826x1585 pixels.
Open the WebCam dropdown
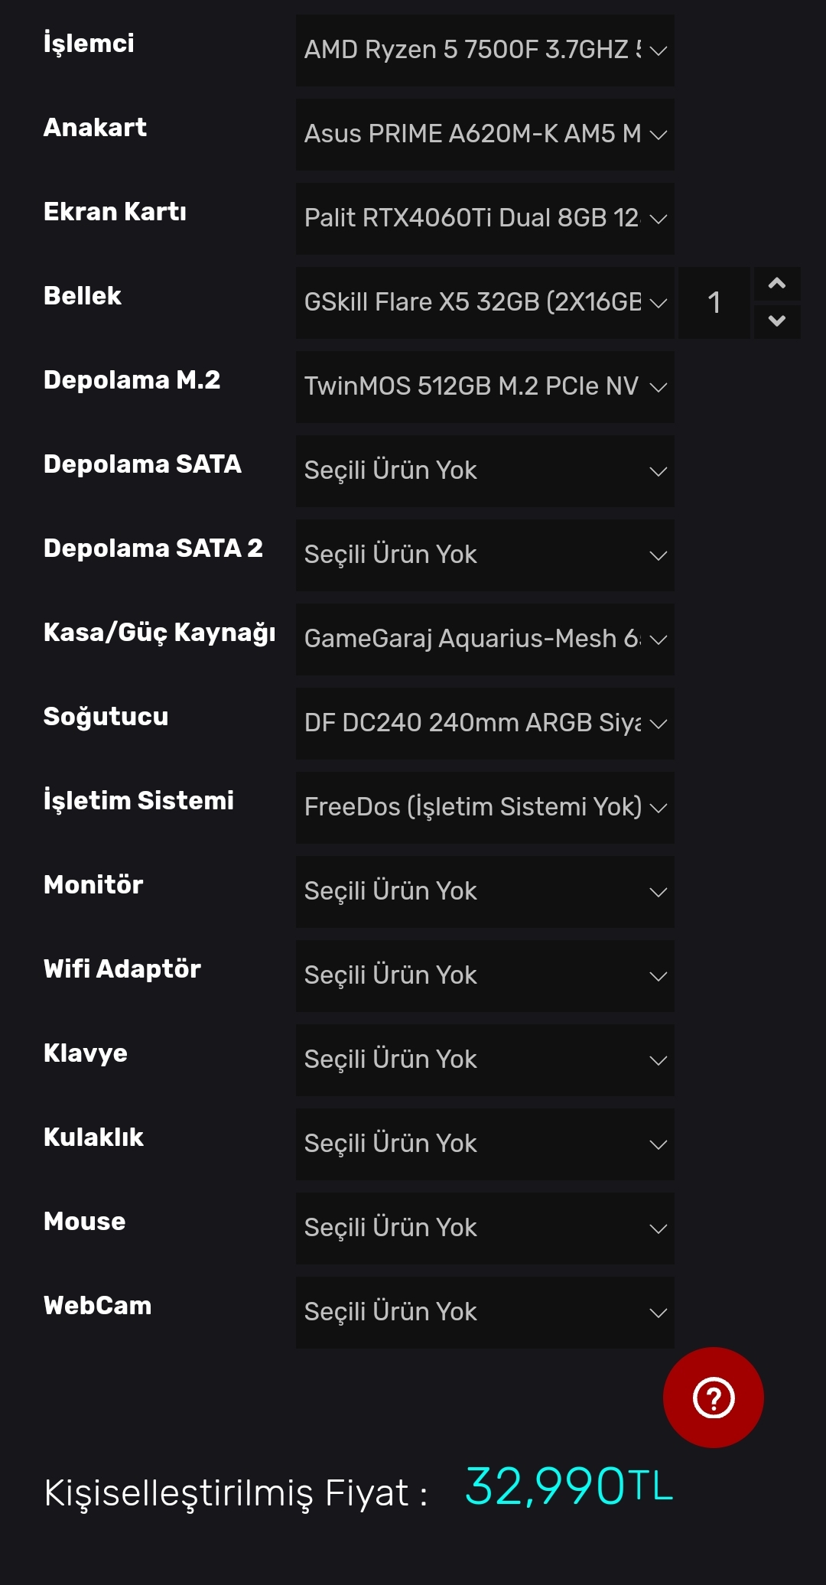coord(484,1313)
